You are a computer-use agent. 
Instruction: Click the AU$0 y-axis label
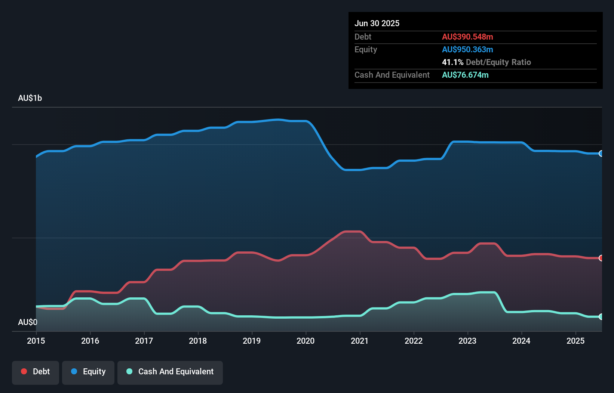[x=28, y=322]
